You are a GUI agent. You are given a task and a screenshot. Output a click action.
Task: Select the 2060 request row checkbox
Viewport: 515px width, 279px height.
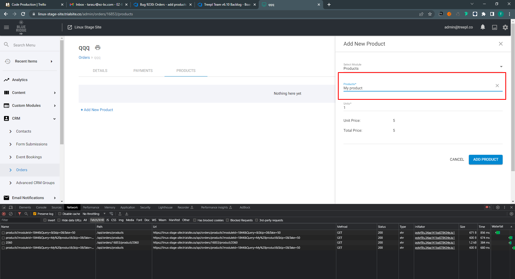point(3,243)
